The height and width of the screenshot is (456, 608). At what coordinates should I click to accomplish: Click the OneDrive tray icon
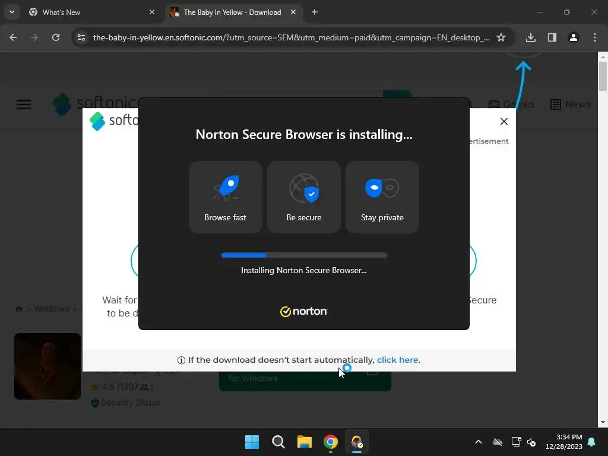(x=497, y=442)
